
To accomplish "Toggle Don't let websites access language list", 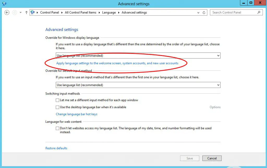I will (58, 128).
